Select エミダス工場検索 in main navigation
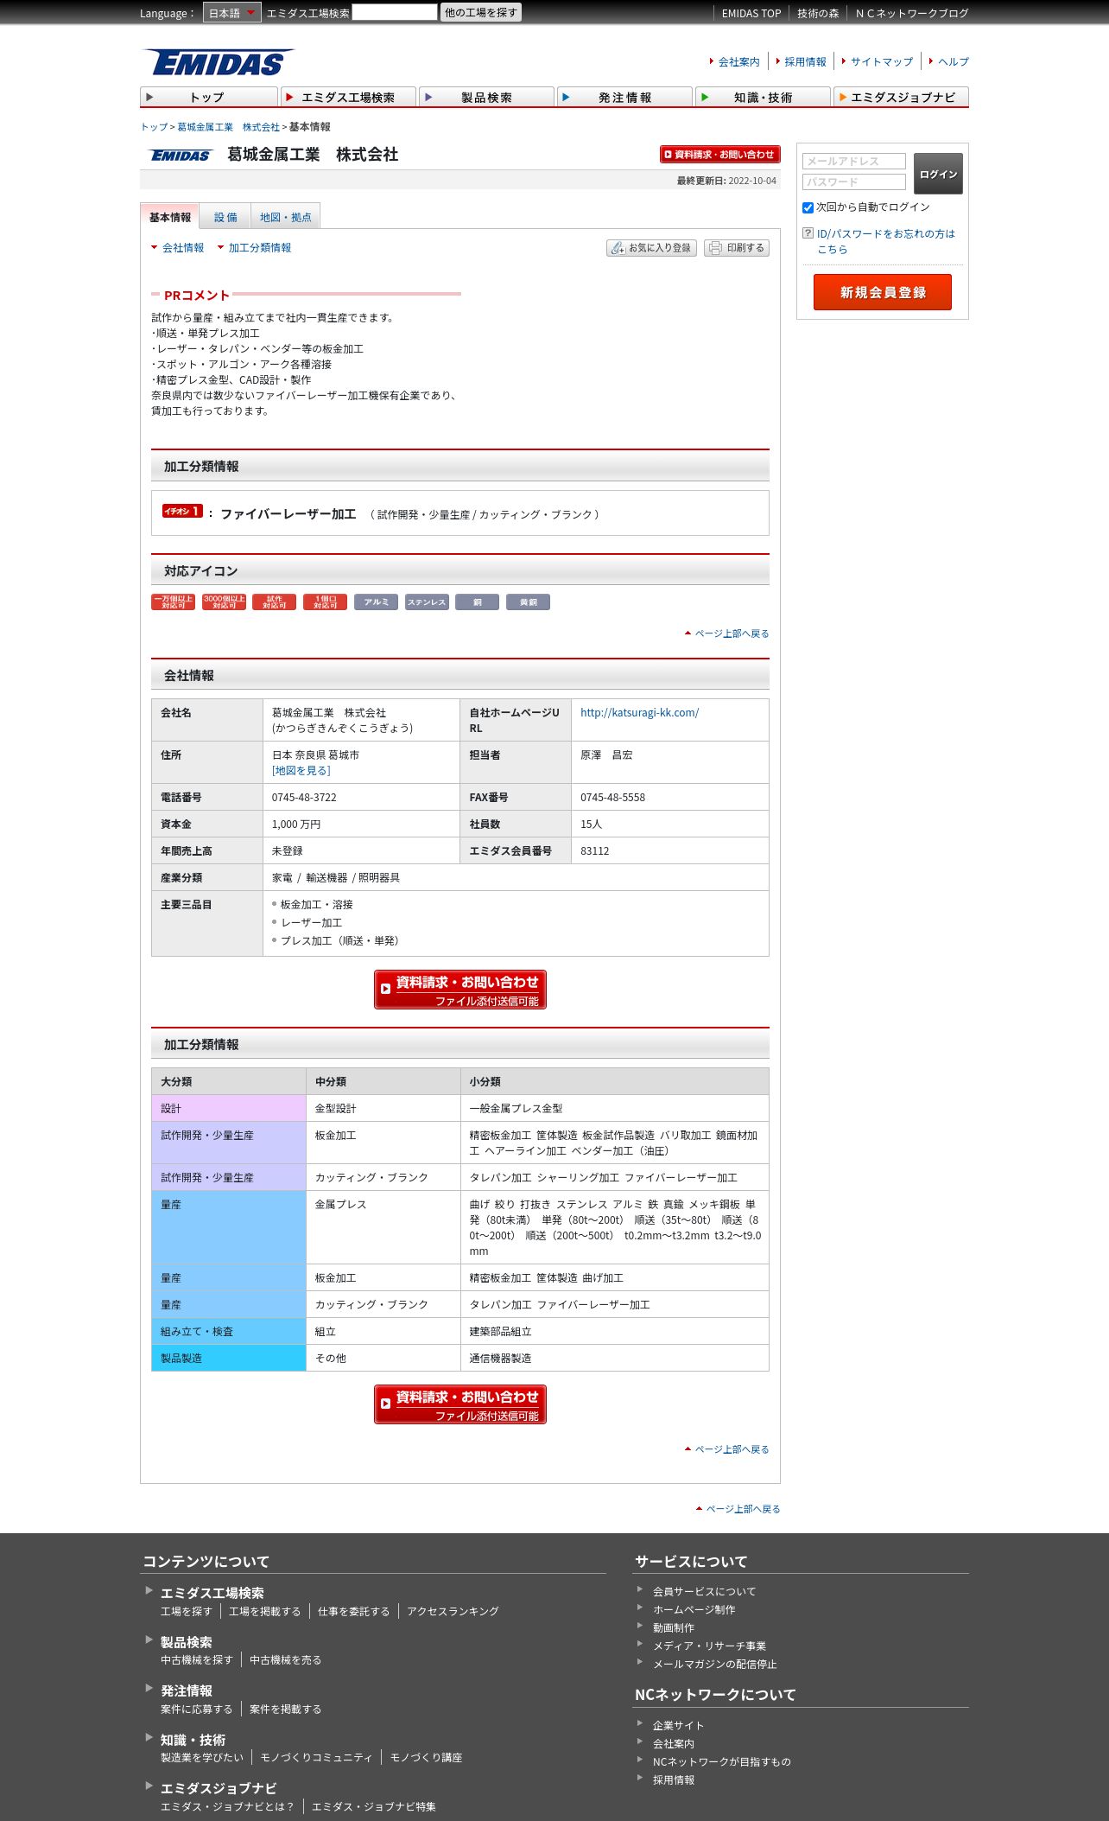Image resolution: width=1109 pixels, height=1821 pixels. [348, 97]
